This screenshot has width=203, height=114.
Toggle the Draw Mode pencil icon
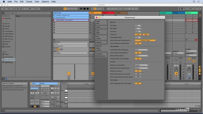coord(179,9)
